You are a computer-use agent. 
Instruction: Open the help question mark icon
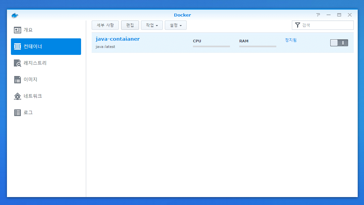(x=318, y=15)
